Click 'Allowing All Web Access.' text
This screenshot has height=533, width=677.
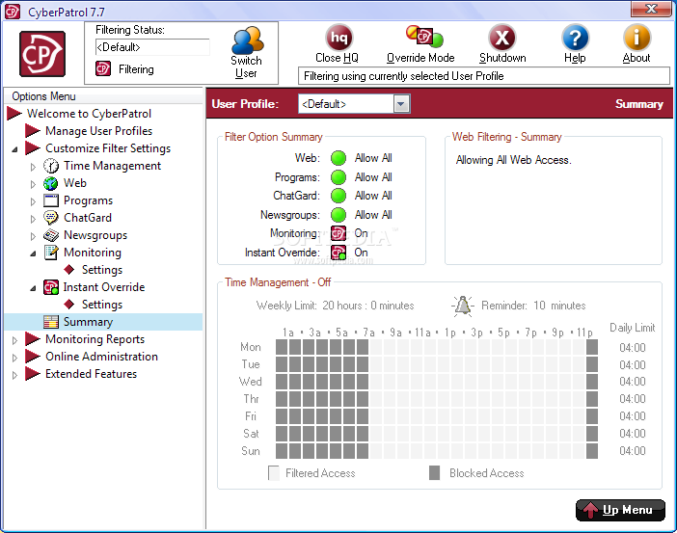click(513, 160)
